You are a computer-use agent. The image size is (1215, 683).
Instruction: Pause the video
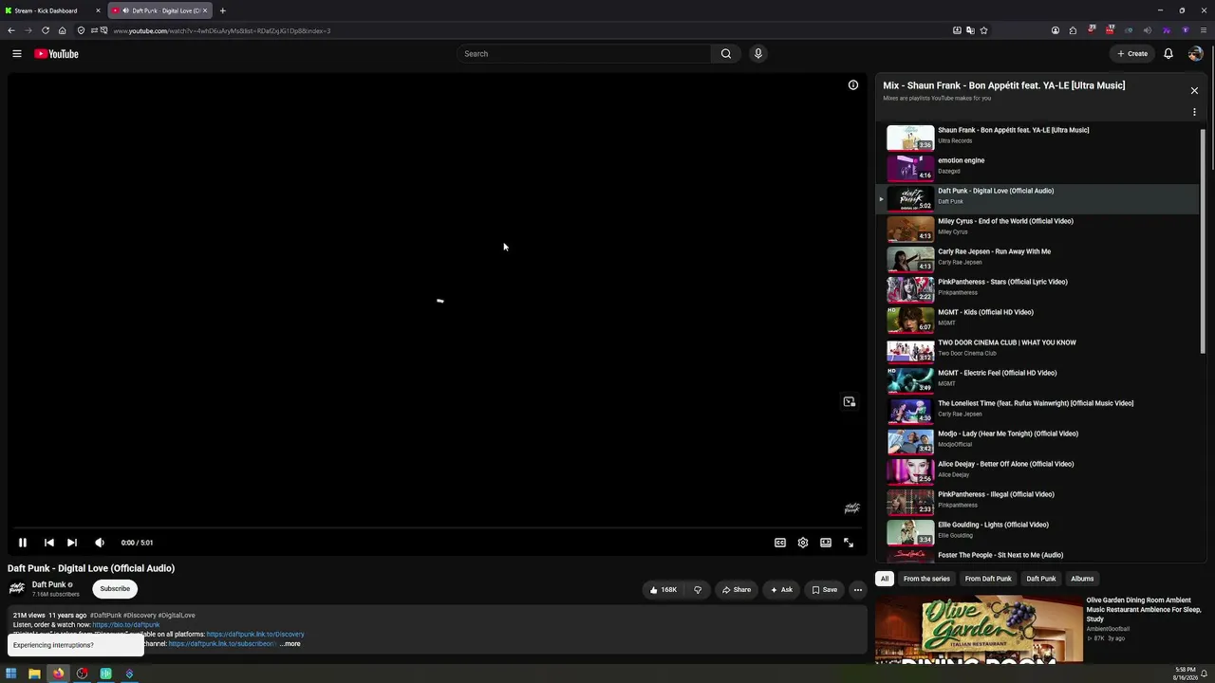[23, 543]
